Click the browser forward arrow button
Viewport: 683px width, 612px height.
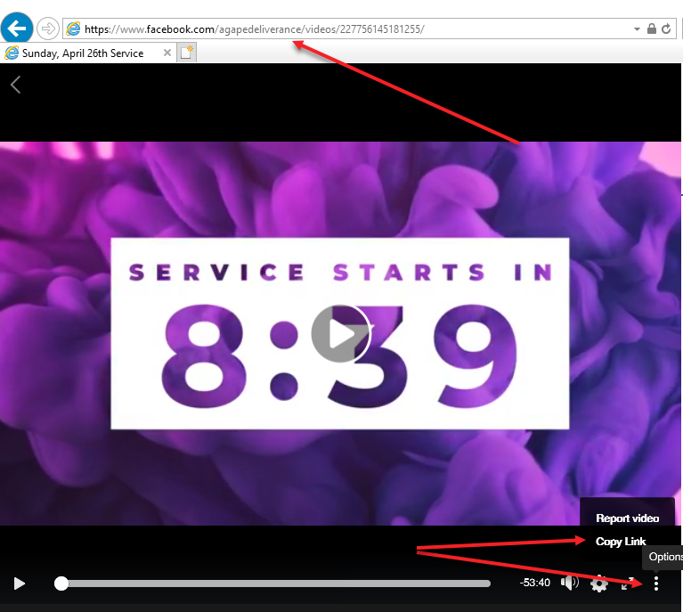tap(47, 29)
